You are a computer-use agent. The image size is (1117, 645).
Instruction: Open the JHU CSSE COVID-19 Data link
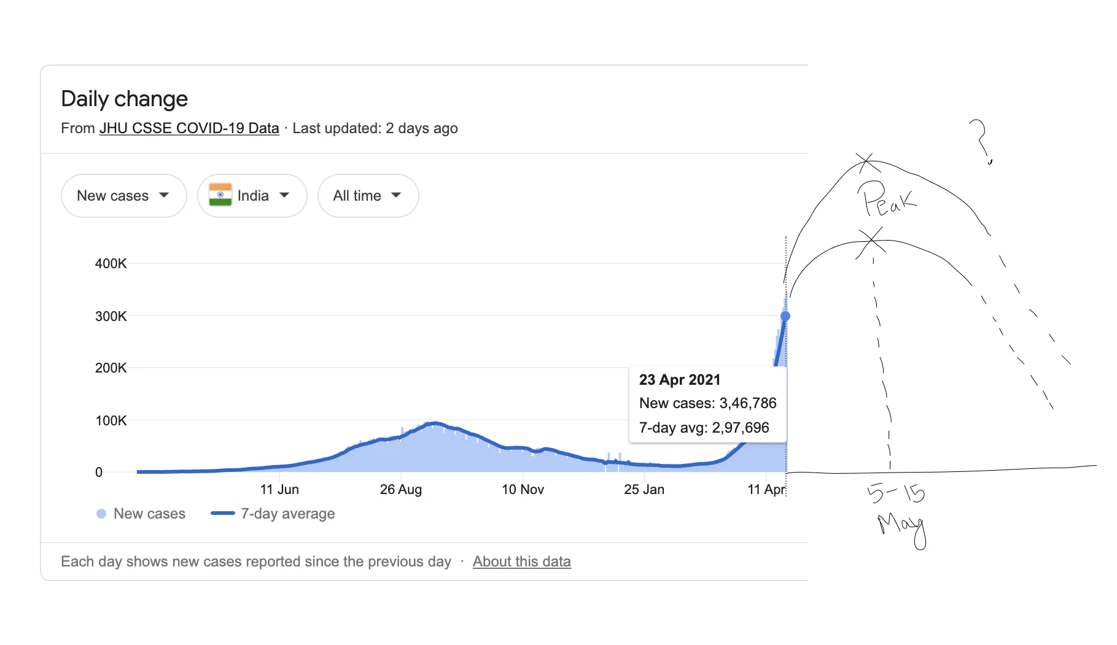tap(189, 128)
